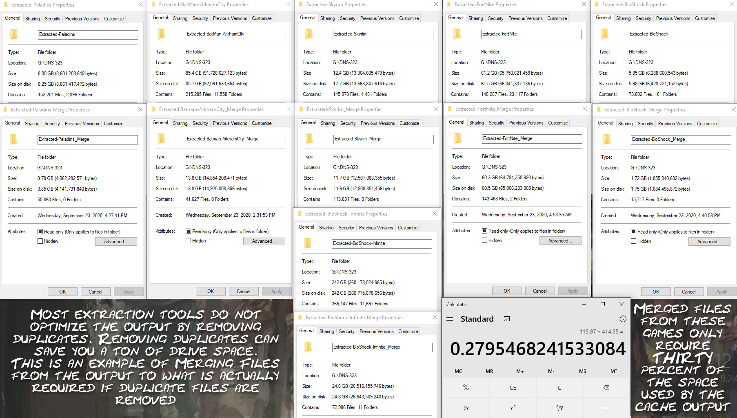Click Cancel in Extracted-Paladins_Merge Properties

click(95, 292)
